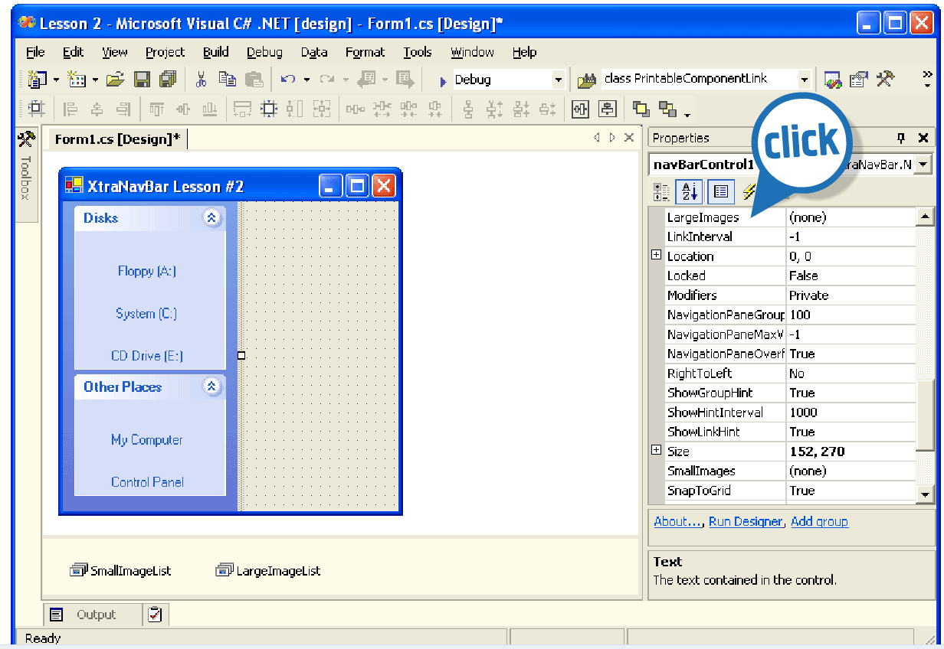This screenshot has width=944, height=649.
Task: Click the Save All icon
Action: coord(168,79)
